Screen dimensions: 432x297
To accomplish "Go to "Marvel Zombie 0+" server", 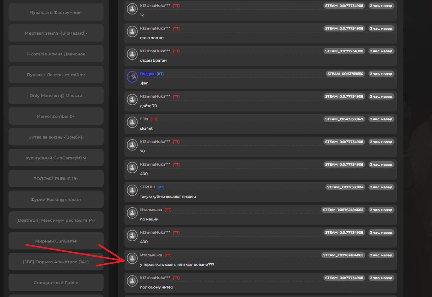I will tap(56, 116).
